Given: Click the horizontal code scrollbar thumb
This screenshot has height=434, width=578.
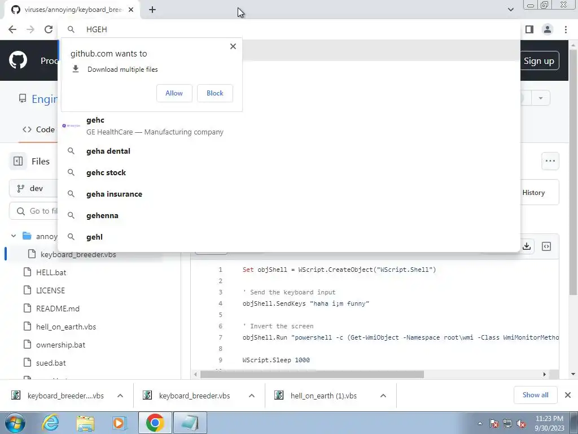Looking at the screenshot, I should [312, 374].
